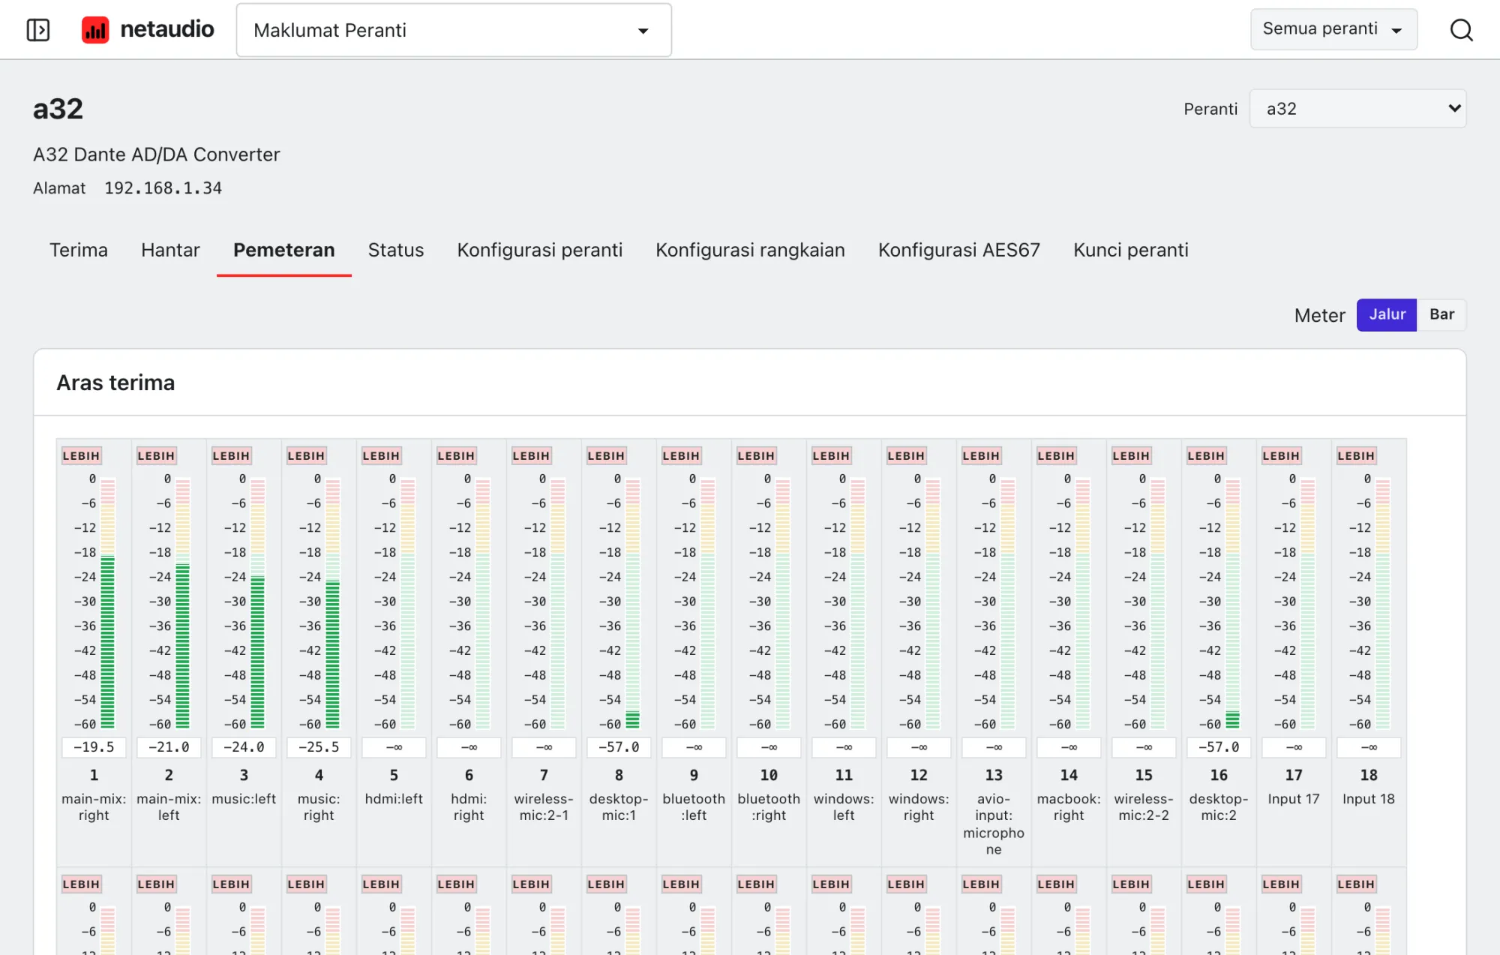Click the channel 3 level meter bar

(x=258, y=603)
